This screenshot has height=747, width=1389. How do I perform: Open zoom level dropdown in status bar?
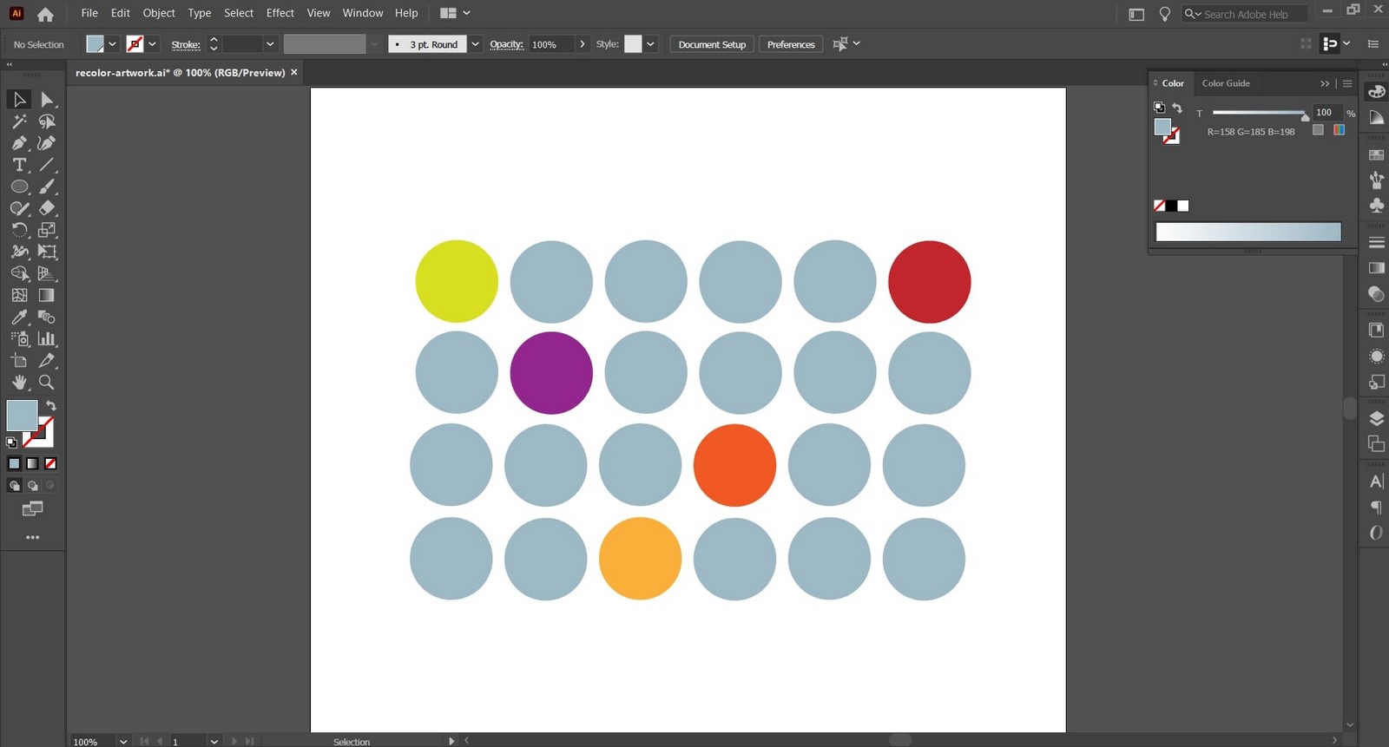click(123, 742)
